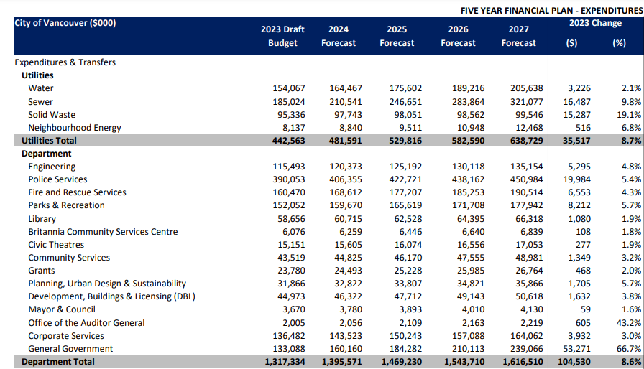The width and height of the screenshot is (644, 369).
Task: Click the '2026 Forecast' column header
Action: tap(458, 36)
